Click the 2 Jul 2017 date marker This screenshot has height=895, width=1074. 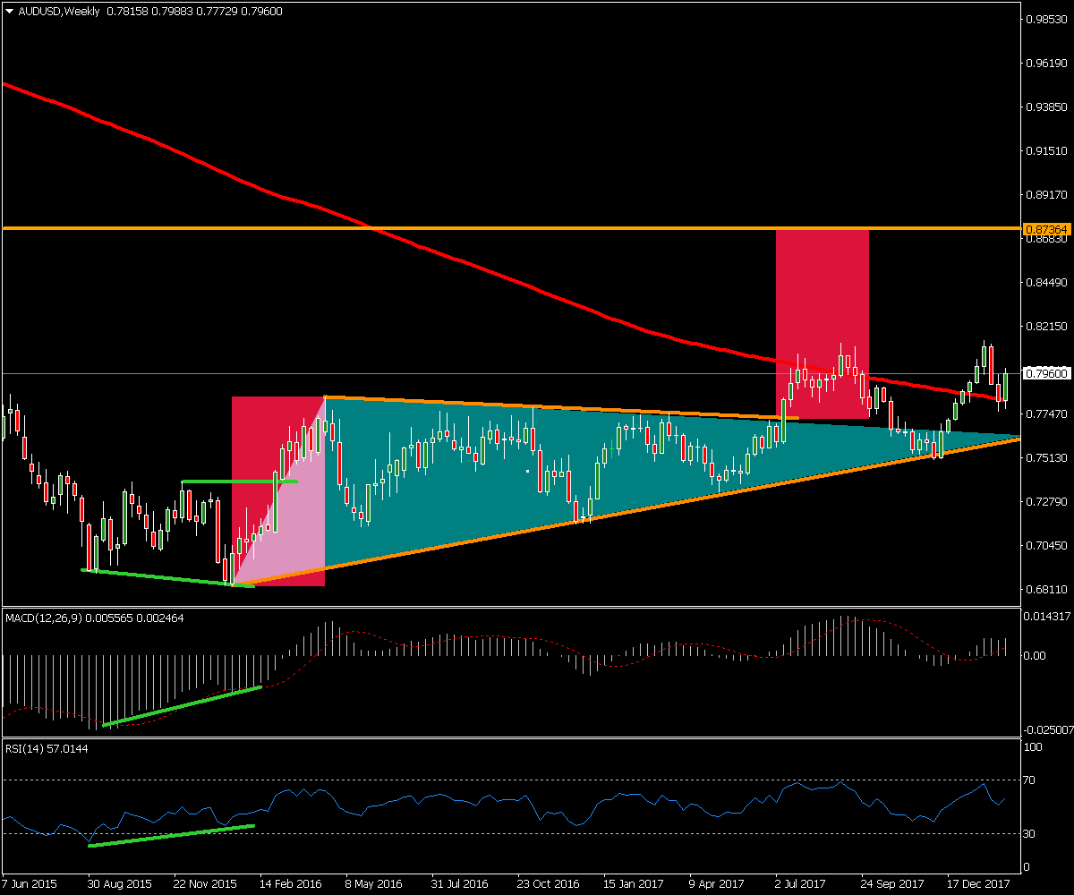[800, 882]
